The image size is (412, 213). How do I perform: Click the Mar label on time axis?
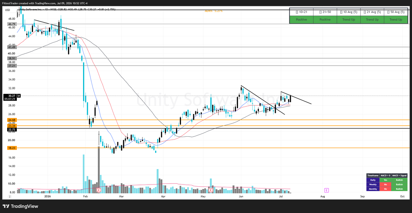pos(121,197)
